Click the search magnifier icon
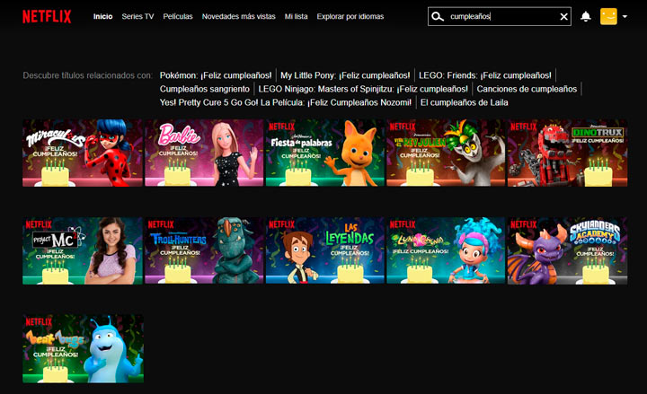Viewport: 647px width, 394px height. [438, 16]
